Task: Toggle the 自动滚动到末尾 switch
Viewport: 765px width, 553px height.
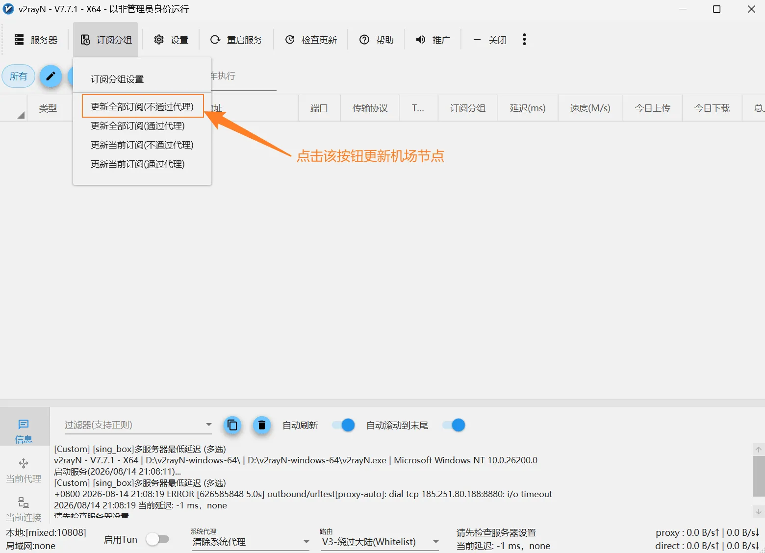Action: 454,425
